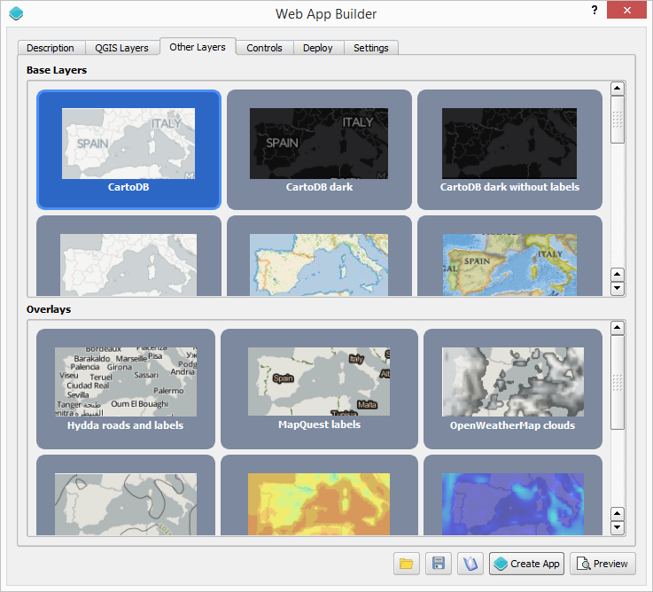Viewport: 653px width, 592px height.
Task: Click the Web App Builder title icon
Action: pos(16,13)
